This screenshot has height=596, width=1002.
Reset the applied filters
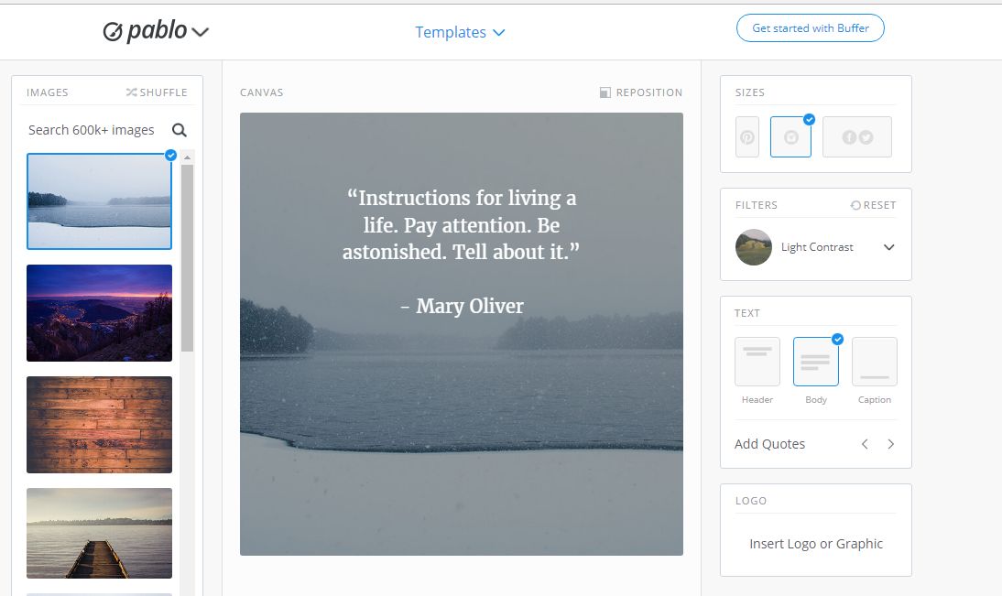click(873, 205)
